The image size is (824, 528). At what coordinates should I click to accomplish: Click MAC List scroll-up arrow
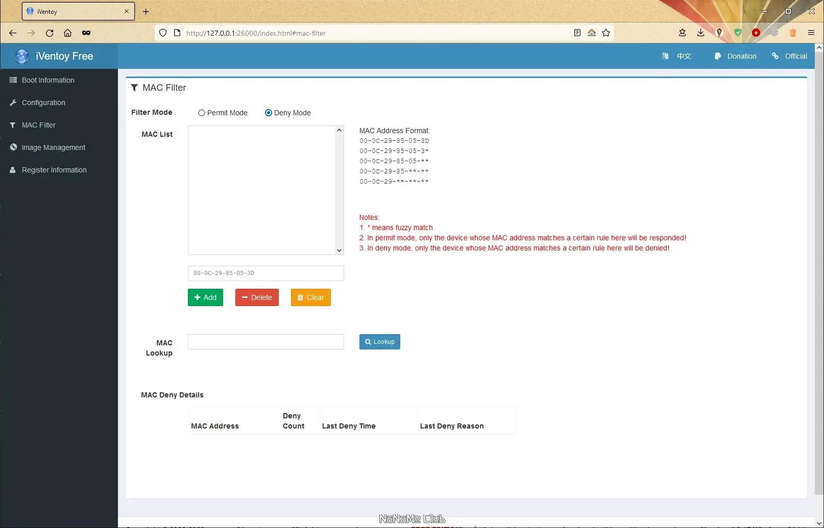click(339, 130)
